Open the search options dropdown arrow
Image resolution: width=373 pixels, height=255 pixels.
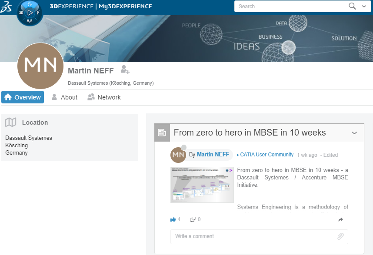[363, 7]
